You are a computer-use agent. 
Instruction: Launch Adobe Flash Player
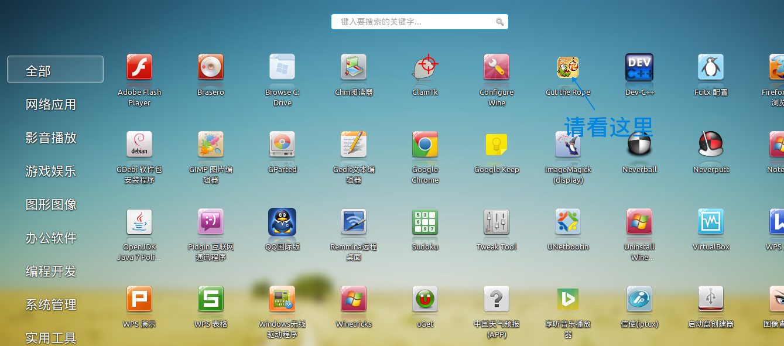coord(139,67)
